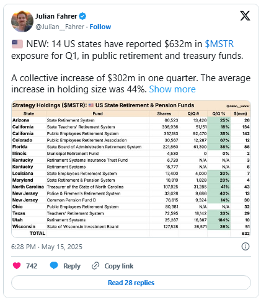The height and width of the screenshot is (305, 266).
Task: Click the blue reply bubble icon
Action: pos(54,265)
